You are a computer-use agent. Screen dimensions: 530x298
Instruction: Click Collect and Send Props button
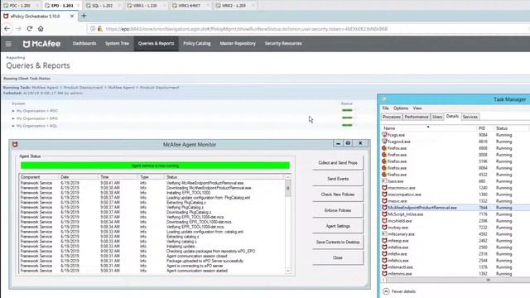point(338,162)
